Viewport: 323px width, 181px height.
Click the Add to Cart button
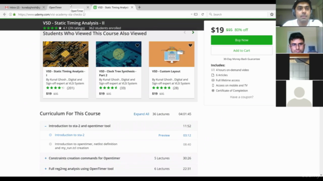pos(241,50)
